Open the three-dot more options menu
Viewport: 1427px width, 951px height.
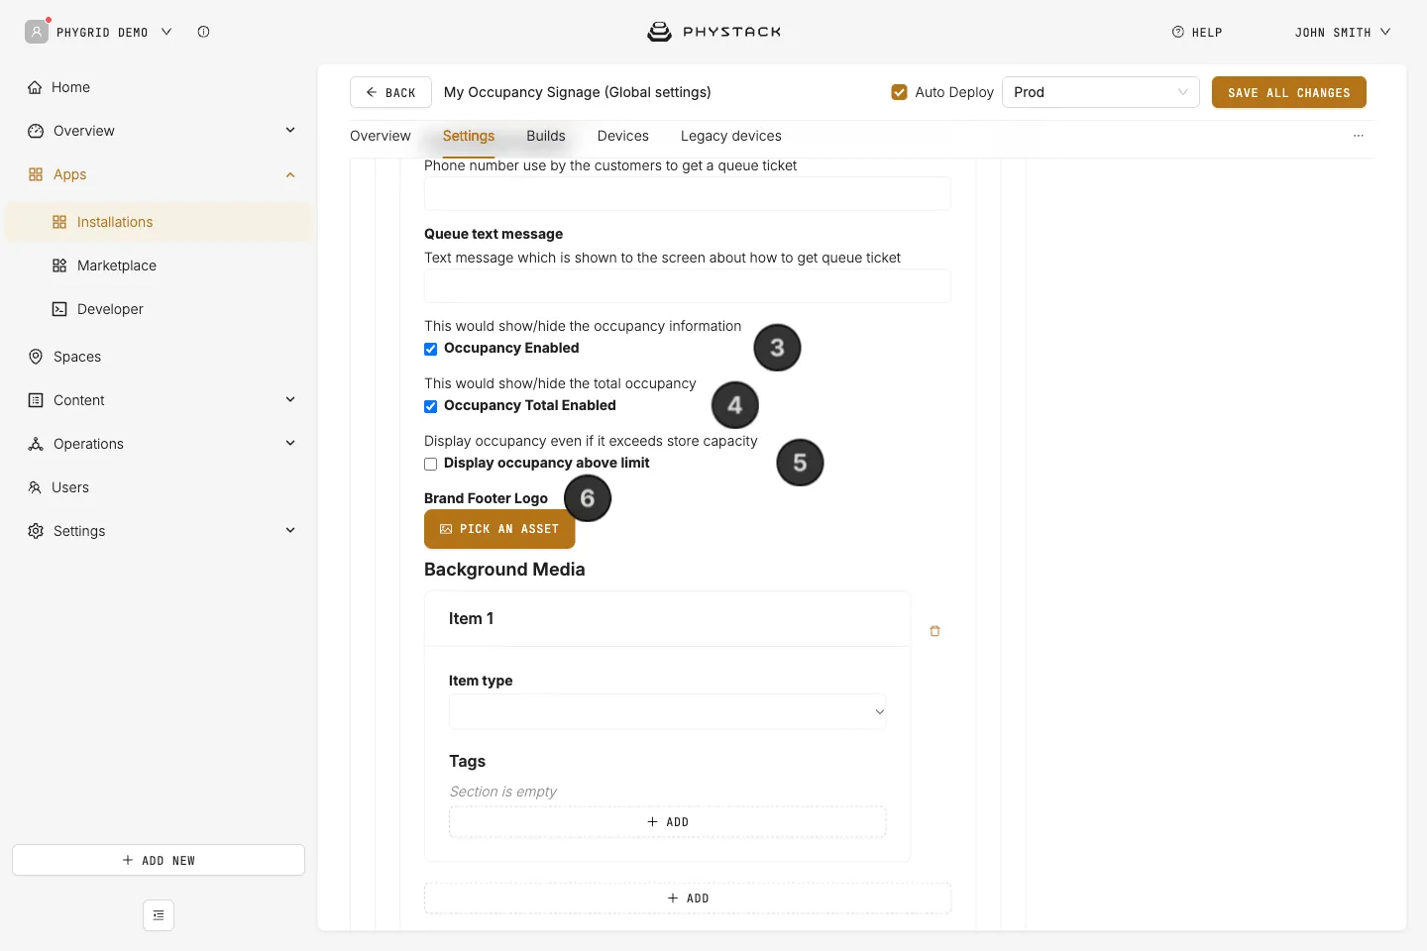[1359, 136]
